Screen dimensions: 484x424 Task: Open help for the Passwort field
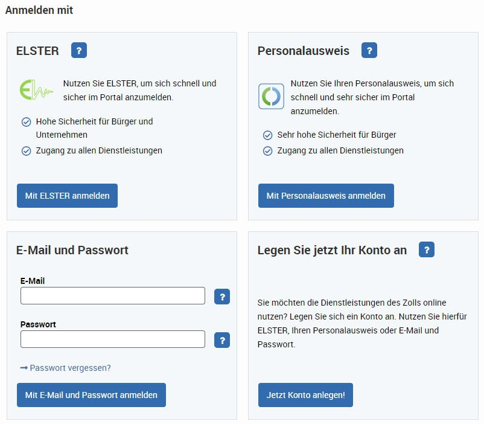click(x=221, y=340)
